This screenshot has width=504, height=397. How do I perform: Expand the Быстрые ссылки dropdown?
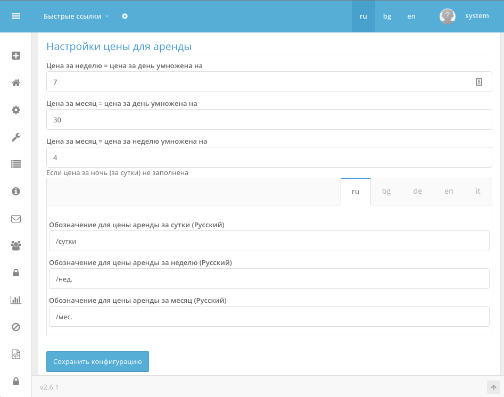pyautogui.click(x=76, y=16)
